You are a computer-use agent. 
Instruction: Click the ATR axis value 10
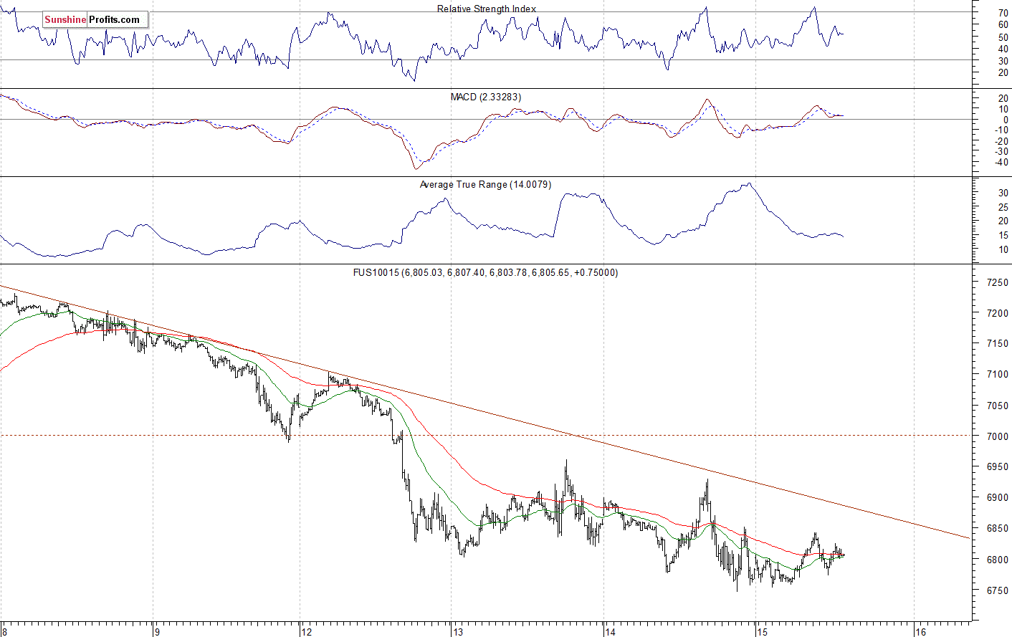(1003, 249)
